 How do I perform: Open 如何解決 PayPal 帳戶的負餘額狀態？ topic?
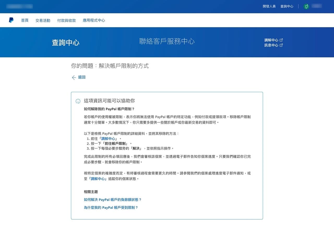click(x=113, y=200)
